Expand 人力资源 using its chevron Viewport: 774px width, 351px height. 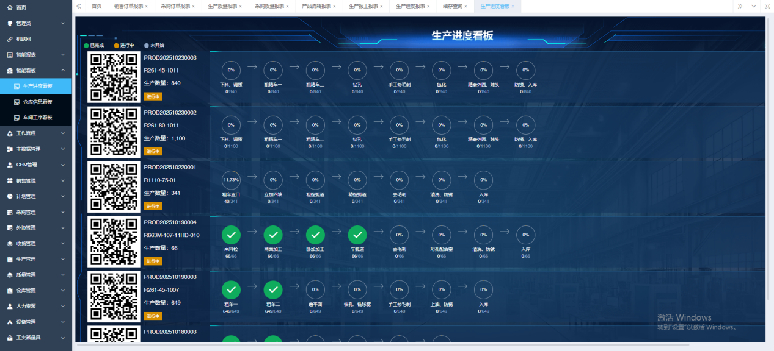(x=63, y=306)
